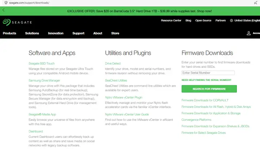
Task: Open Firmware for Select Seagate Drives
Action: pyautogui.click(x=204, y=133)
